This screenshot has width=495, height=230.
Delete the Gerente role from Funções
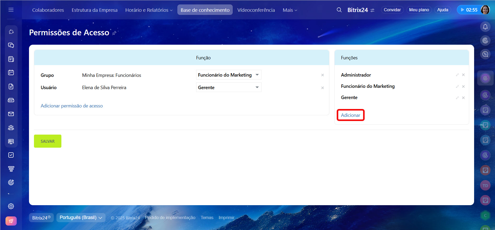463,98
